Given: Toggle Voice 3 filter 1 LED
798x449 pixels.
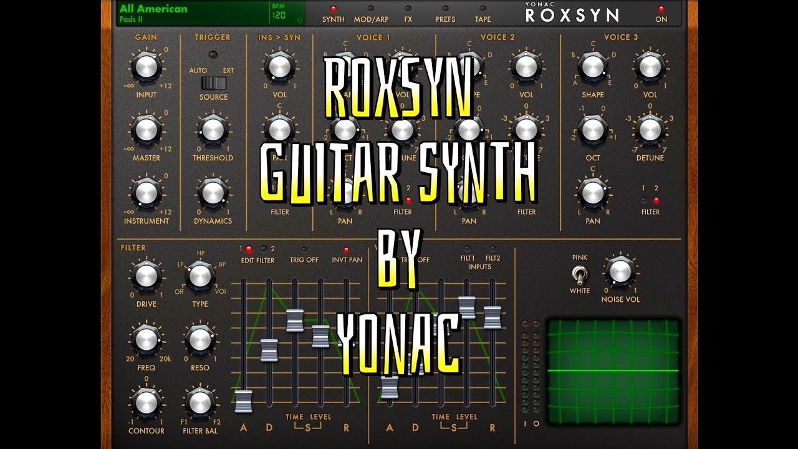Looking at the screenshot, I should [644, 200].
